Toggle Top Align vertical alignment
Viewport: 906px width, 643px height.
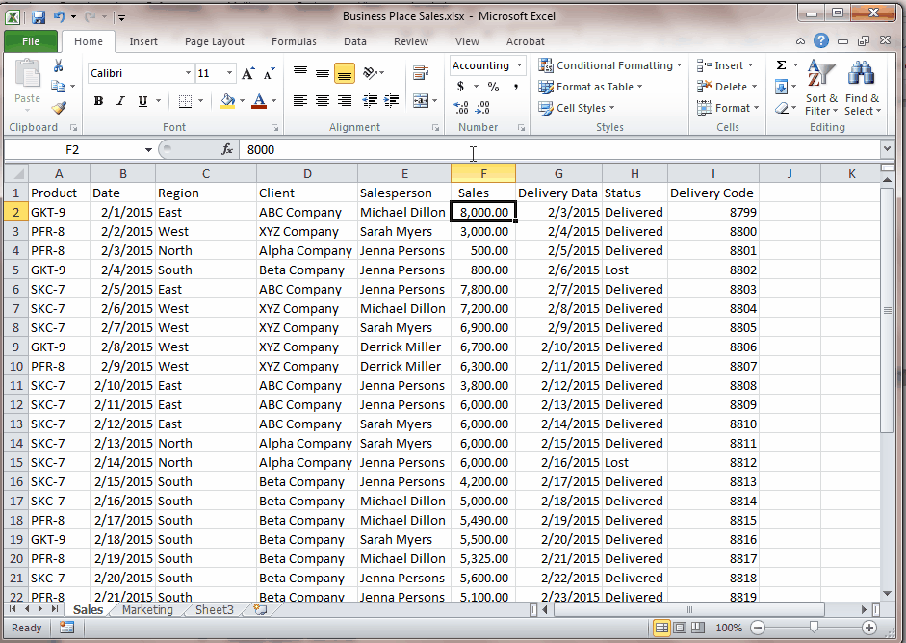tap(299, 73)
